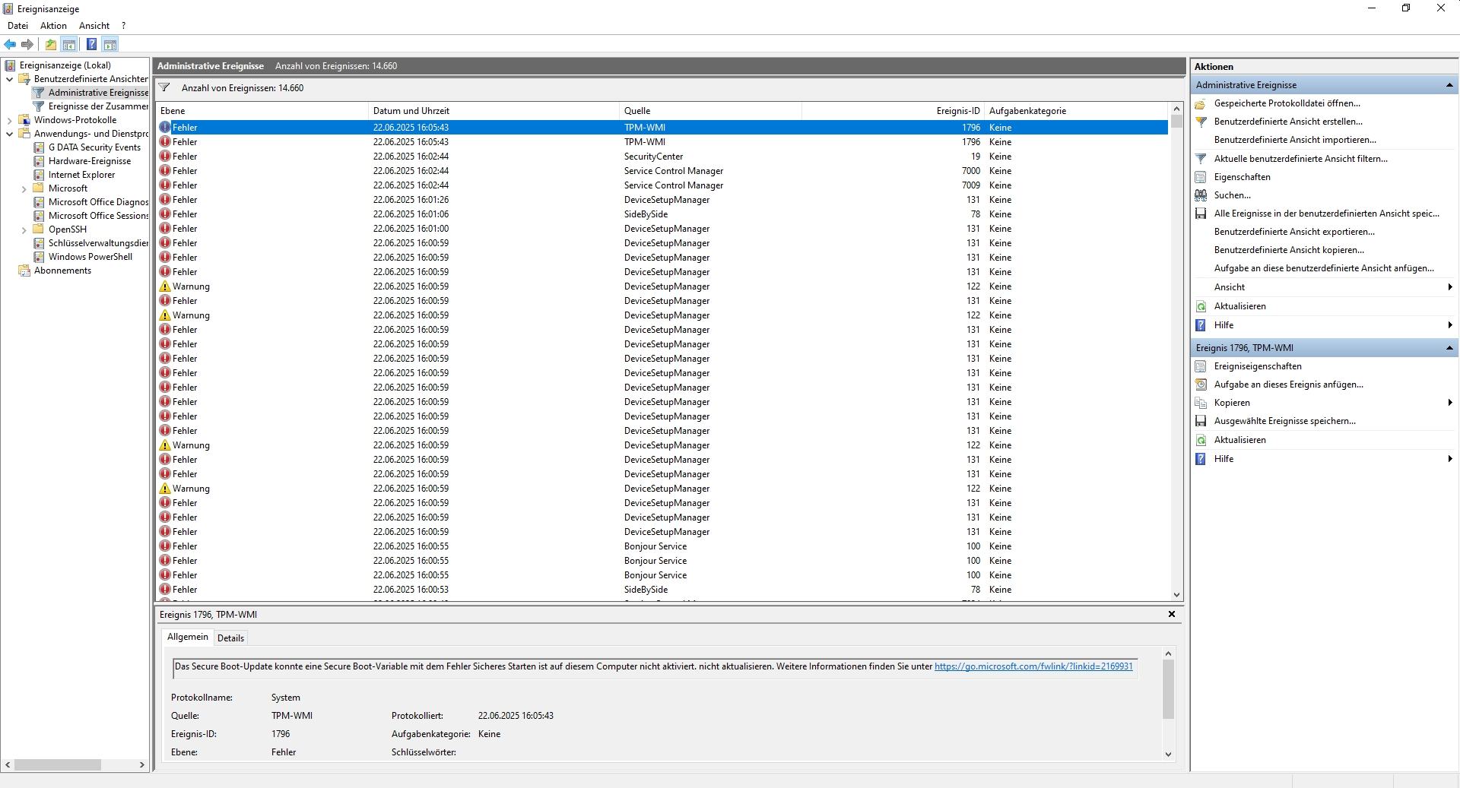Collapse Benutzerdefinierte Ansichten tree node

9,79
